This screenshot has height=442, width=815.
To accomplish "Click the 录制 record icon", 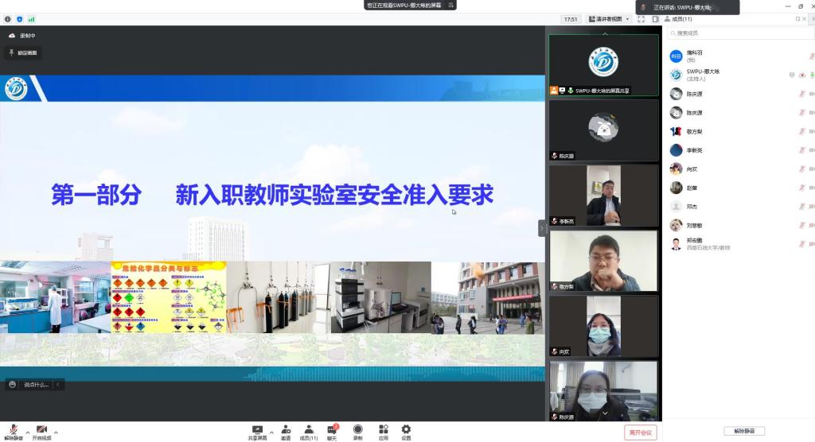I will click(x=357, y=431).
